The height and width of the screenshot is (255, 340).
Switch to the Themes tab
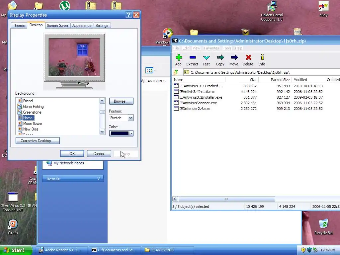[19, 25]
